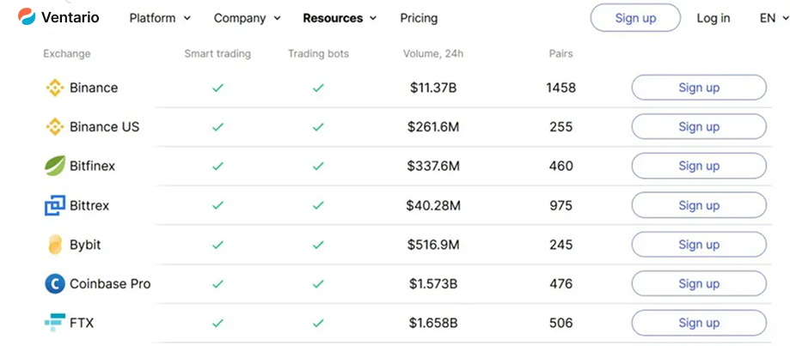Click the 975 pairs value
This screenshot has height=346, width=790.
(560, 205)
